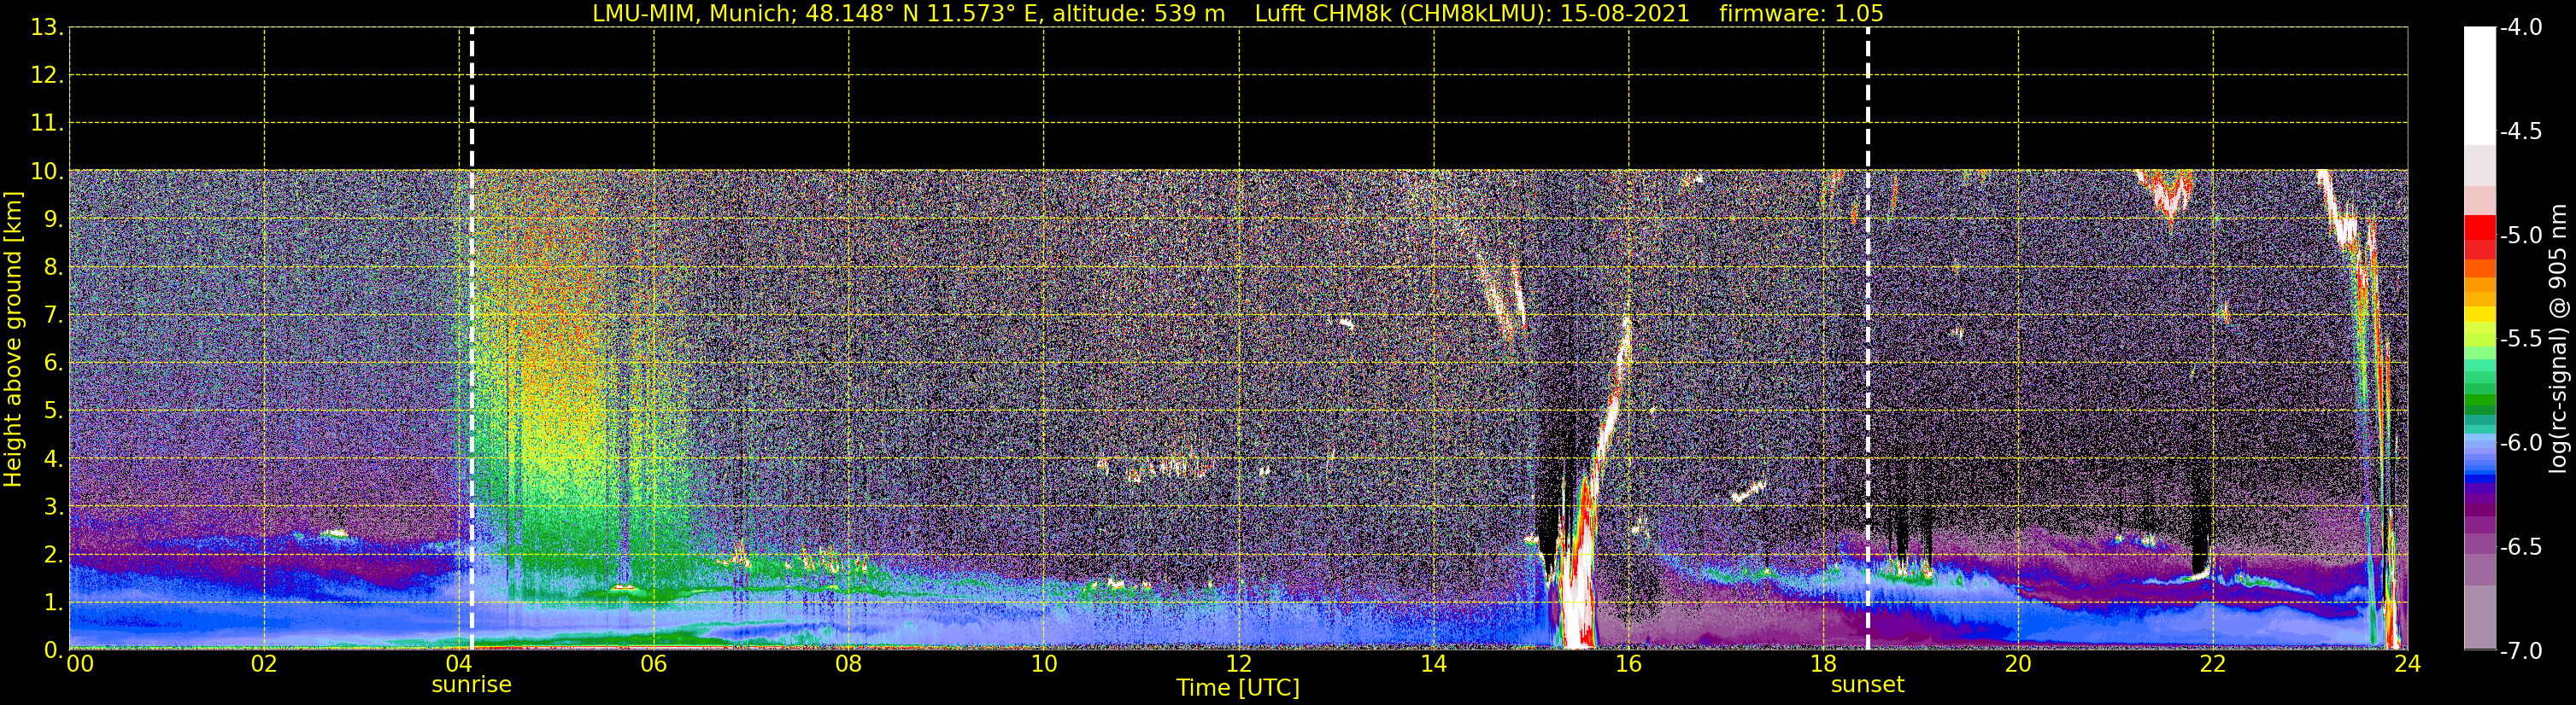Click the '18' time tick label
Image resolution: width=2576 pixels, height=705 pixels.
point(1823,664)
